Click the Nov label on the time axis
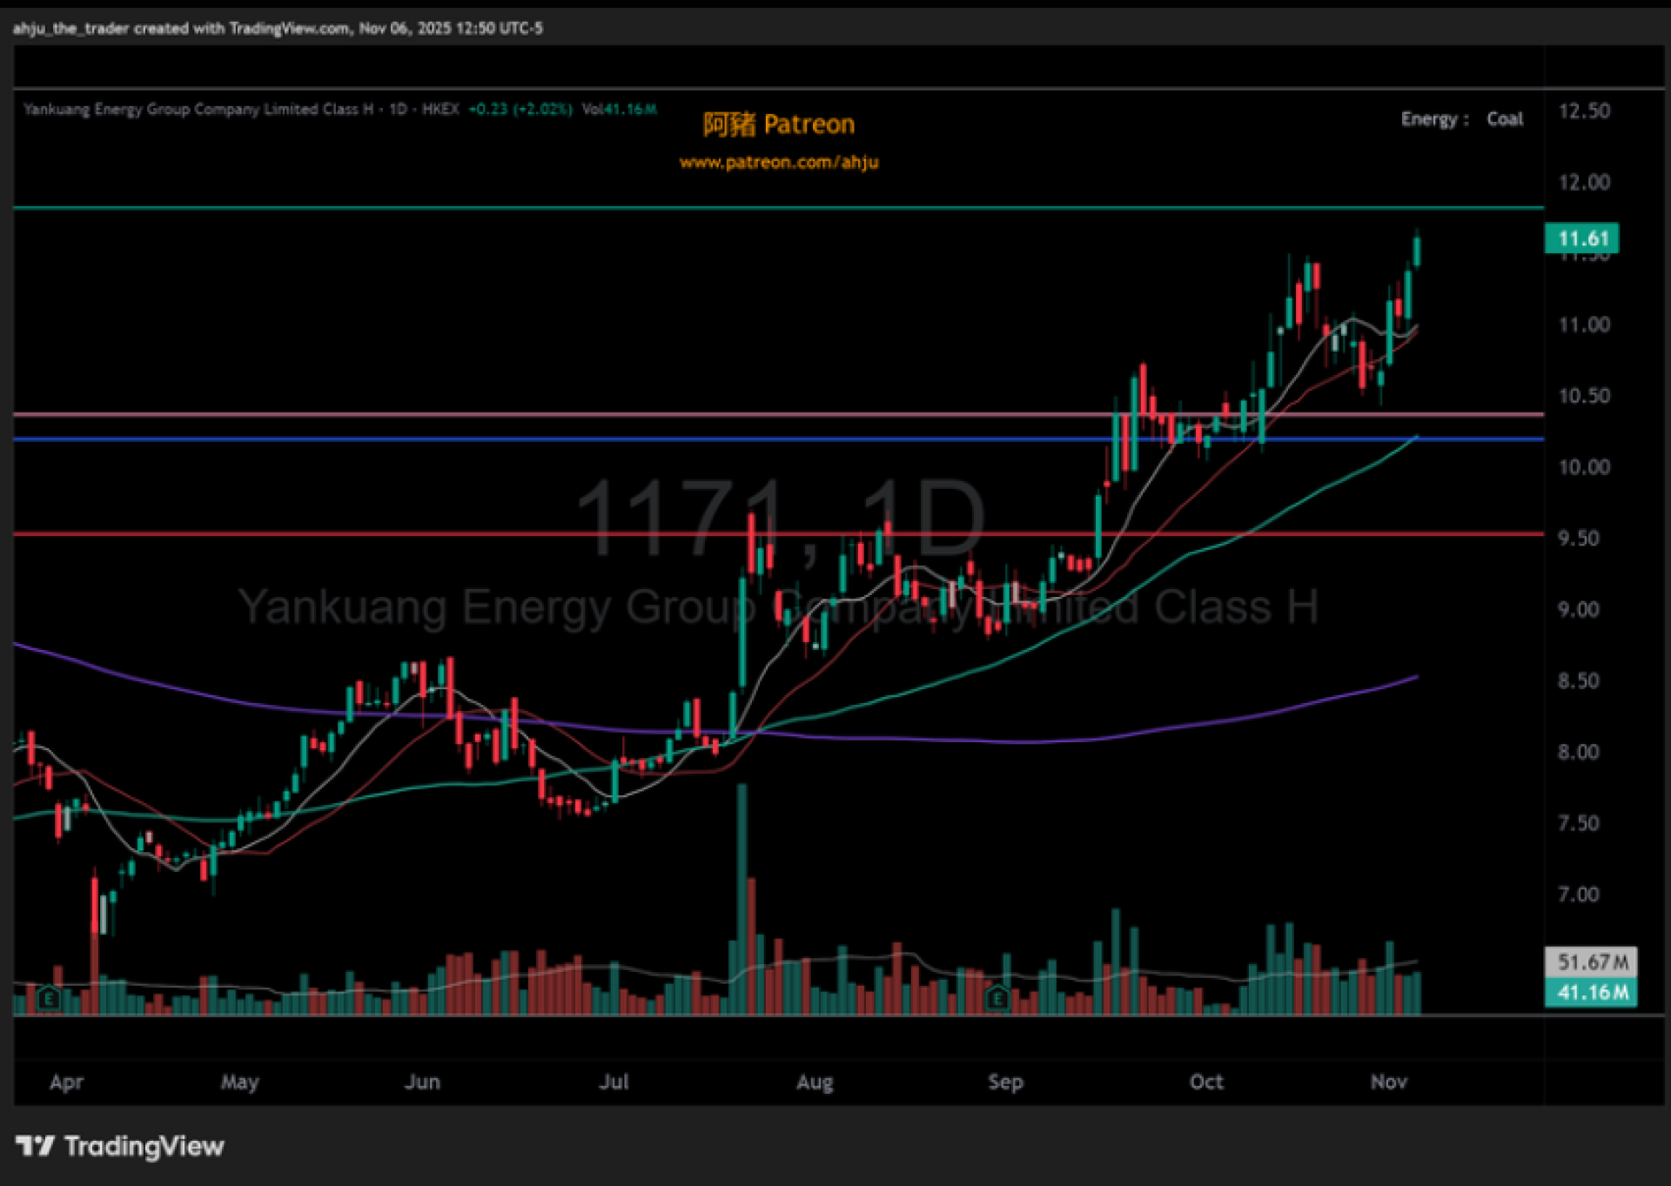This screenshot has height=1186, width=1671. tap(1388, 1082)
